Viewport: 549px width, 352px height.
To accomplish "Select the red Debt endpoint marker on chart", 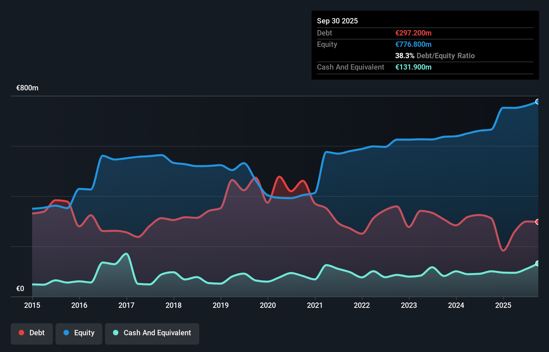I will (538, 222).
